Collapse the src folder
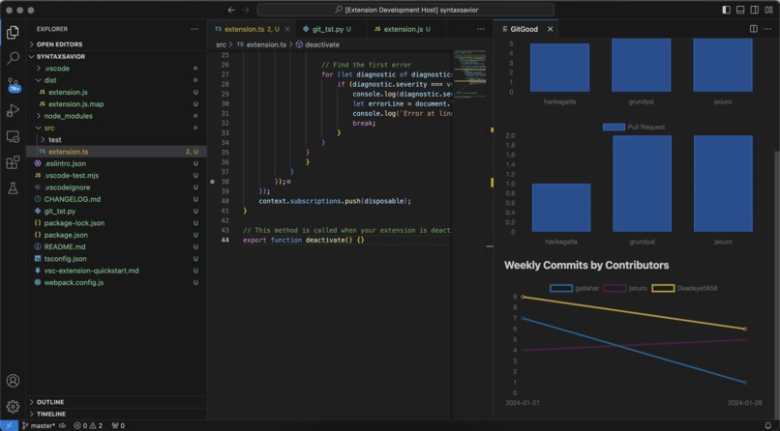The height and width of the screenshot is (431, 780). pos(116,129)
